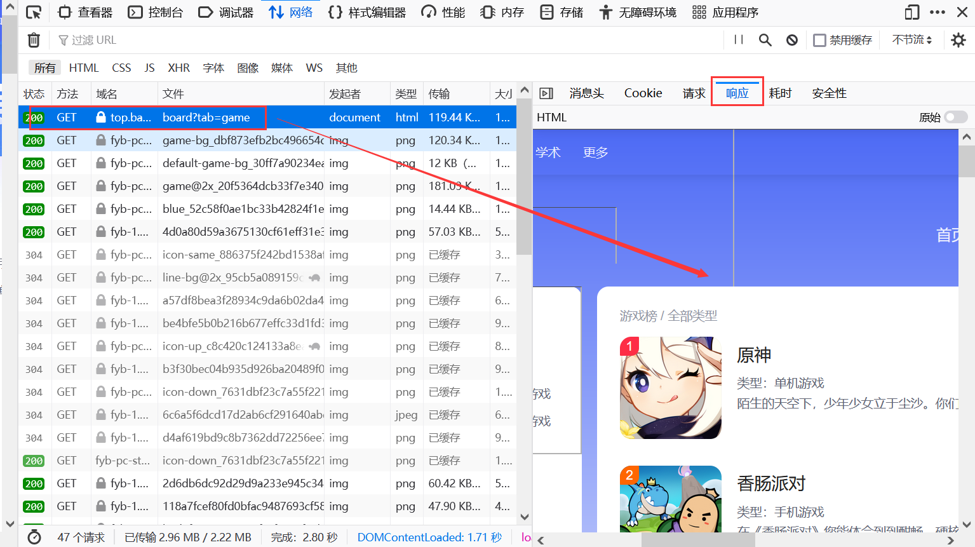This screenshot has height=547, width=975.
Task: Open the 不节流 throttling dropdown
Action: click(x=911, y=40)
